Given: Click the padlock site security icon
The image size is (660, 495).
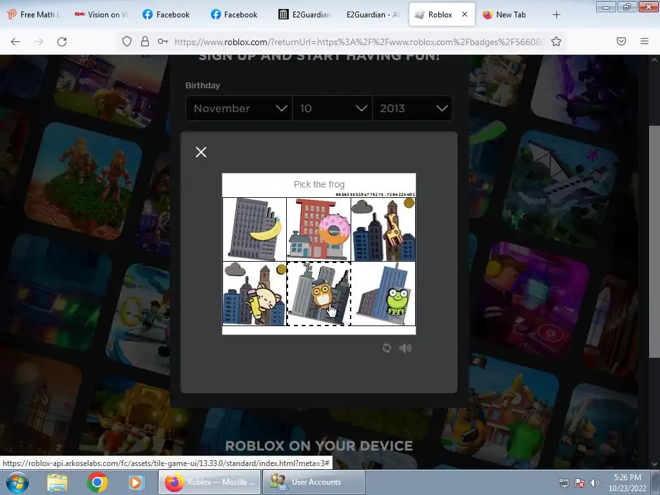Looking at the screenshot, I should click(x=145, y=41).
